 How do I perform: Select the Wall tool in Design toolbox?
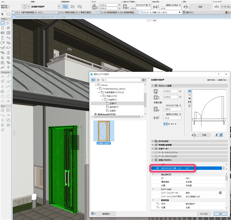pos(3,23)
